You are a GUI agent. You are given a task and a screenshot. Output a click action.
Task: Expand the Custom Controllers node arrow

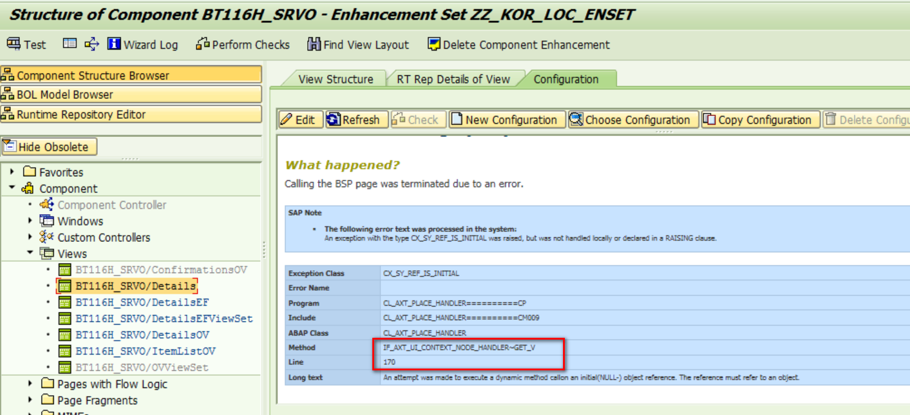point(30,237)
